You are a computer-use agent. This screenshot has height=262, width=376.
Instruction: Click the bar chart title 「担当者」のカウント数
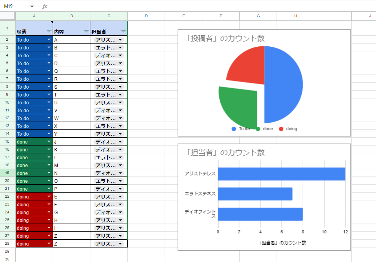tap(225, 152)
